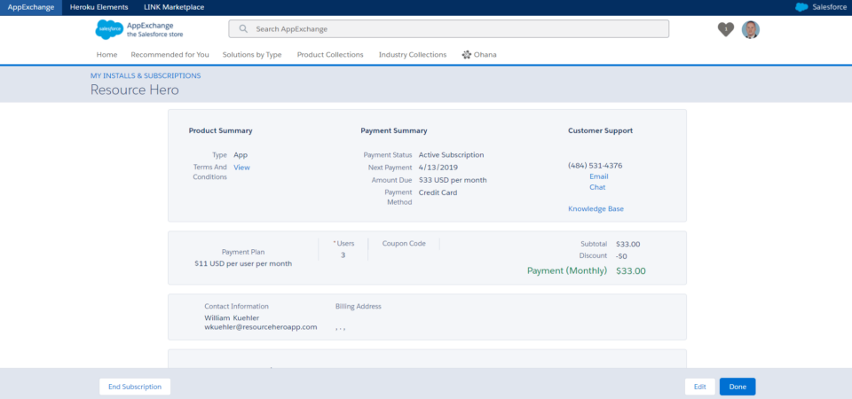Focus the Search AppExchange field
Viewport: 852px width, 399px height.
[449, 28]
